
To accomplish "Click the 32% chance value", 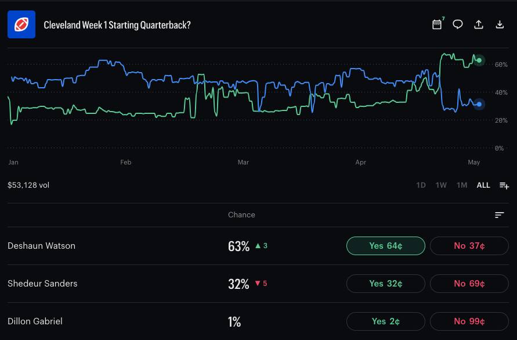I will point(238,284).
